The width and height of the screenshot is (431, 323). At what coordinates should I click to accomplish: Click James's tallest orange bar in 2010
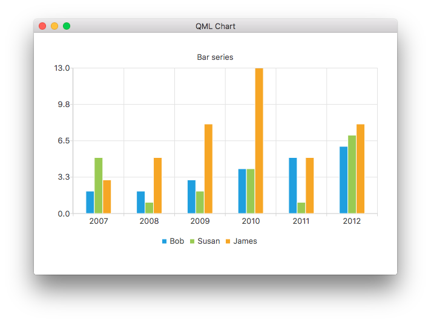[x=259, y=140]
